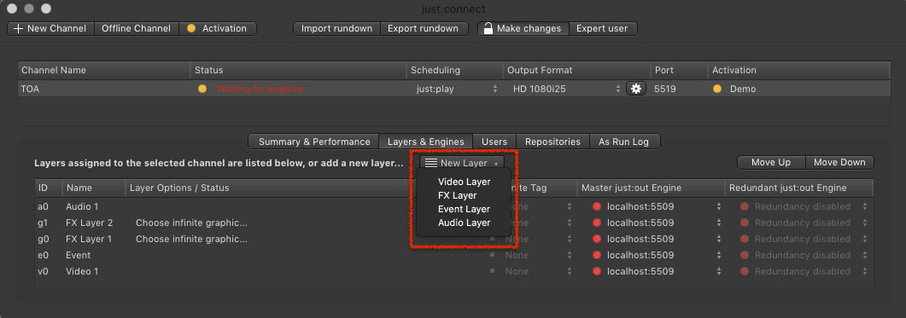Remove tag with x icon in Event row
906x318 pixels.
tap(493, 255)
